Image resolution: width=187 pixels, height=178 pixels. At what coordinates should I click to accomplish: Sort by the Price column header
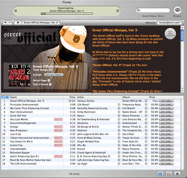click(161, 97)
